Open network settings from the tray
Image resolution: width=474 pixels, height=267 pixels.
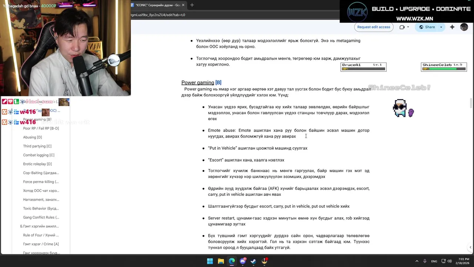point(444,261)
